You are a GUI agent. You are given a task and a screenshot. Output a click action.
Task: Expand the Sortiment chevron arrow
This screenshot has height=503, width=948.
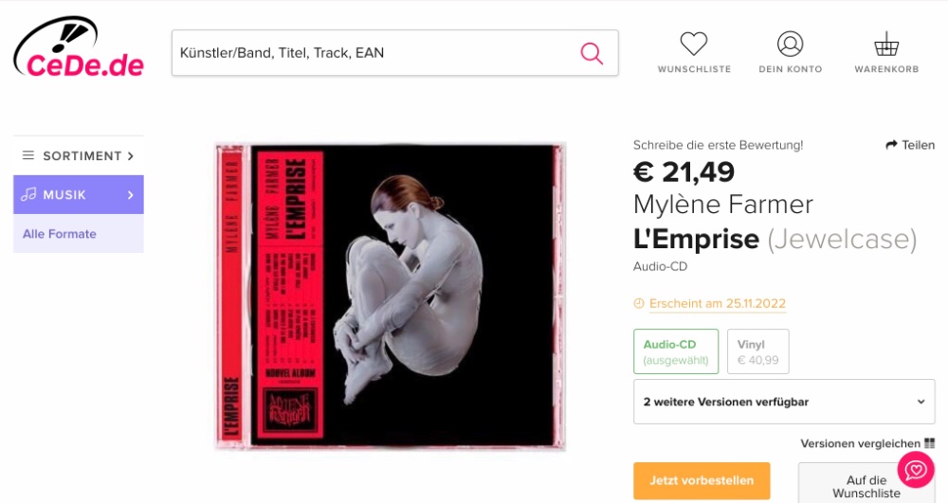coord(131,155)
